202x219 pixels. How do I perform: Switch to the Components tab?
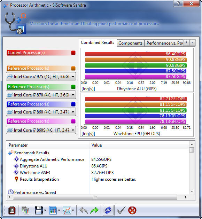[x=131, y=43]
